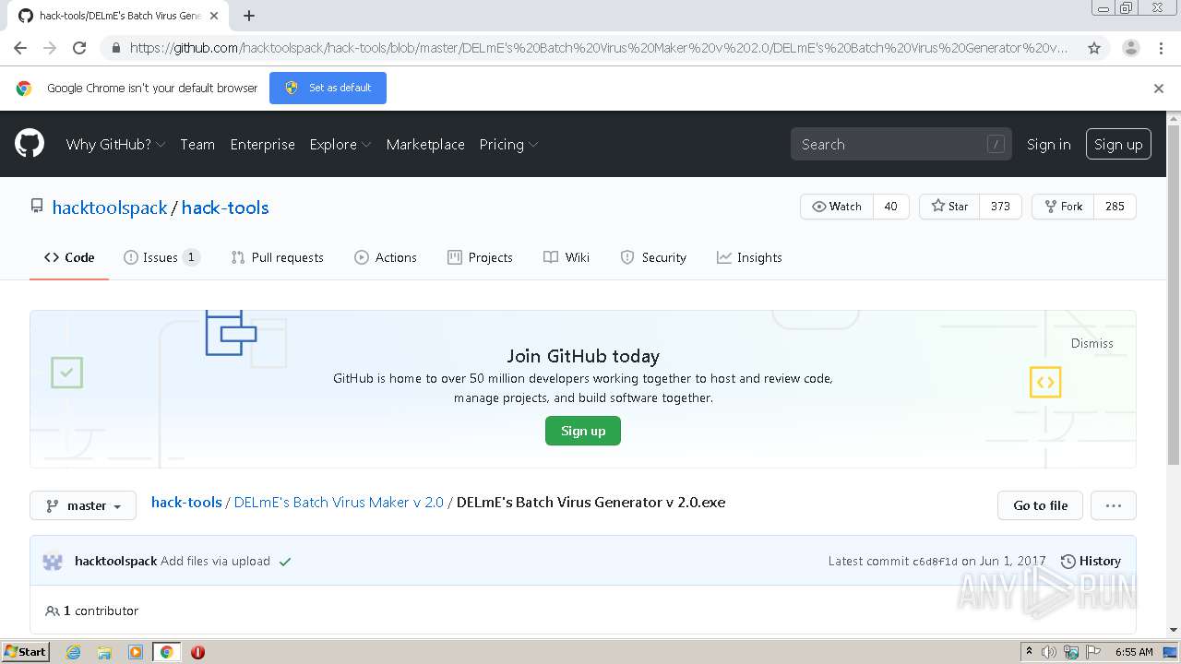The width and height of the screenshot is (1181, 664).
Task: Open the media player taskbar icon
Action: 136,652
